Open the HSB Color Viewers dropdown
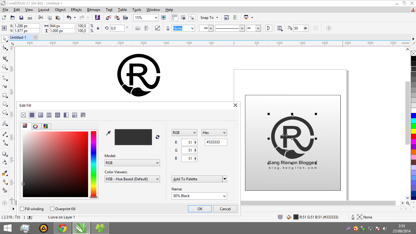 pyautogui.click(x=132, y=179)
